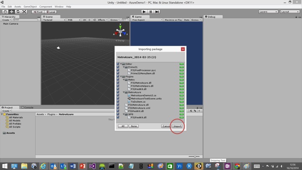The height and width of the screenshot is (170, 302).
Task: Click the Pause button
Action: (151, 12)
